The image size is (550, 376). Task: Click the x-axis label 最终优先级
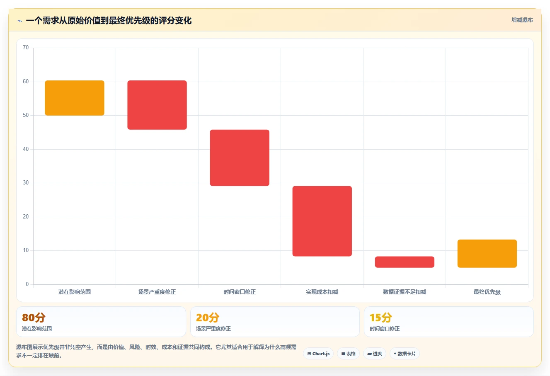click(487, 292)
